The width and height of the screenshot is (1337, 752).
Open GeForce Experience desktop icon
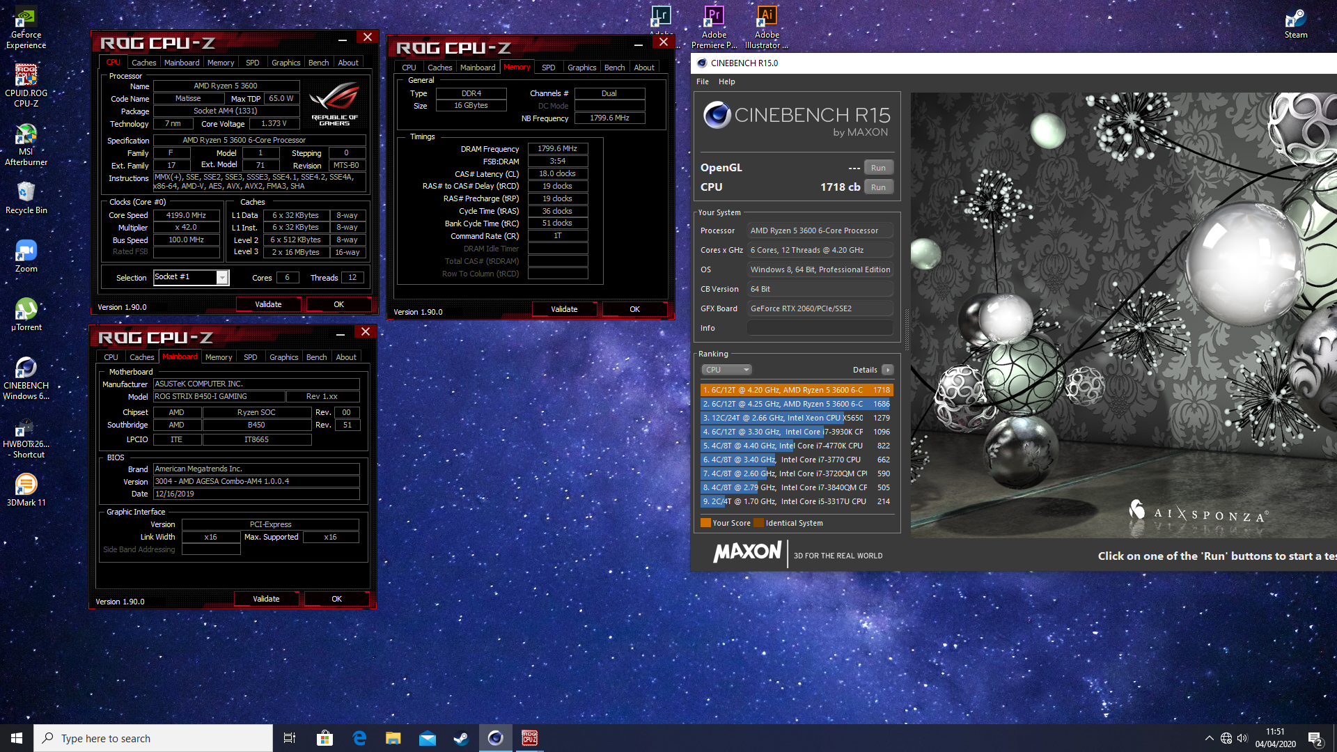pyautogui.click(x=26, y=28)
